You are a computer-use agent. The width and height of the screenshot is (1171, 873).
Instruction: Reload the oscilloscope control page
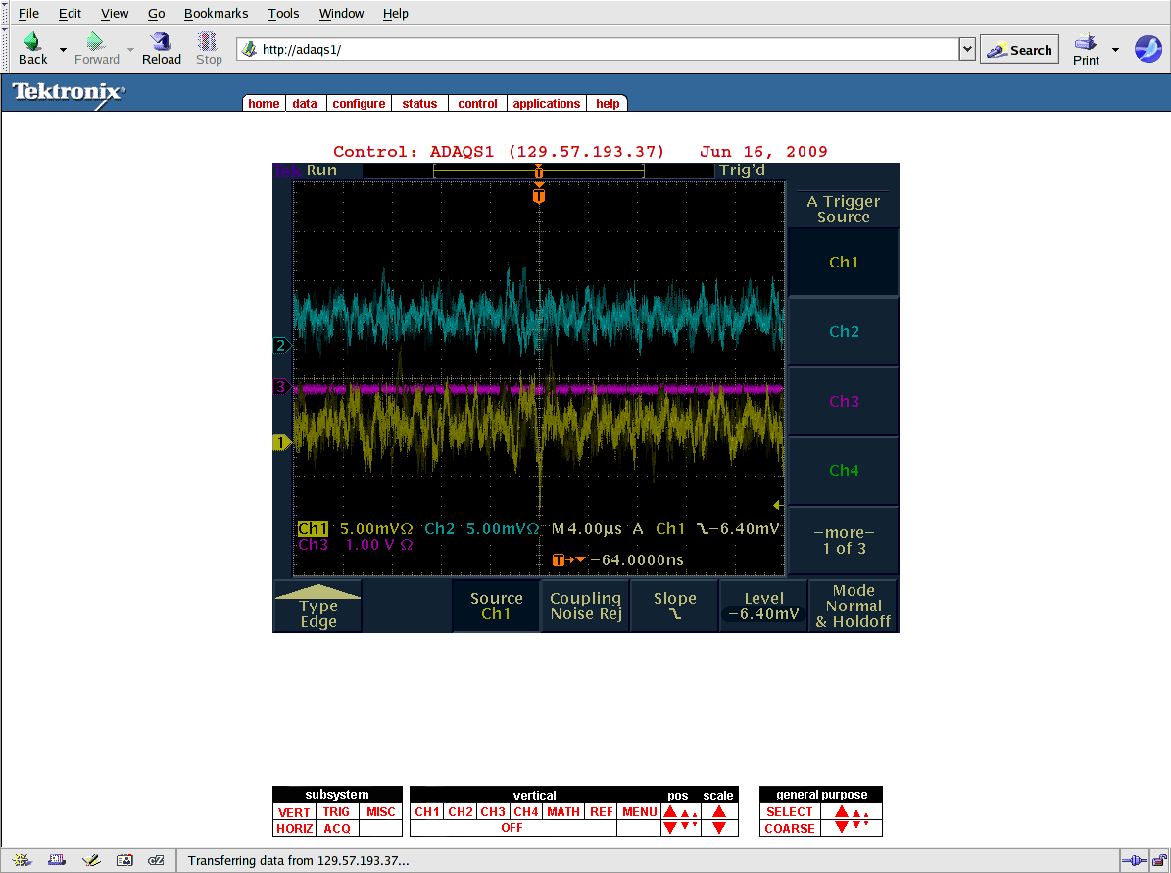coord(161,49)
